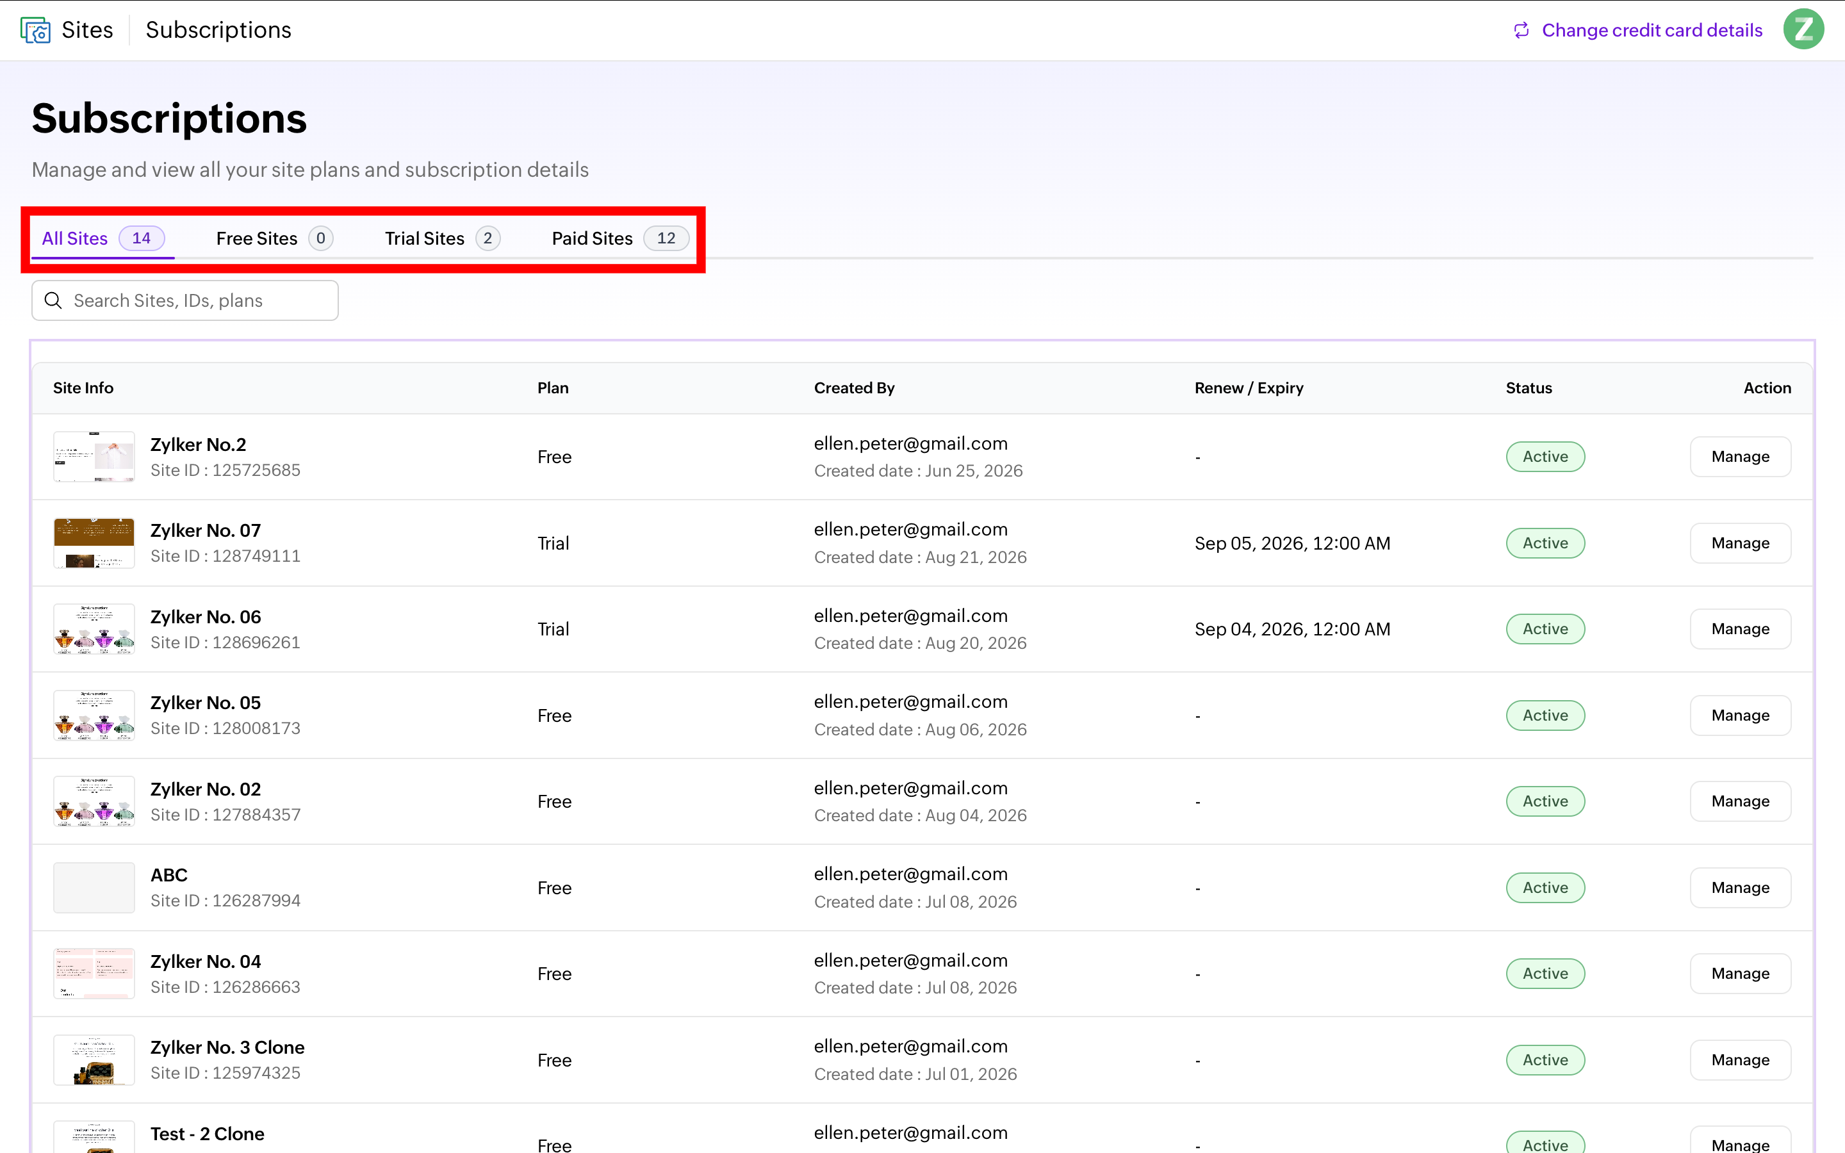The width and height of the screenshot is (1845, 1153).
Task: Click the Test - 2 Clone site name
Action: click(208, 1134)
